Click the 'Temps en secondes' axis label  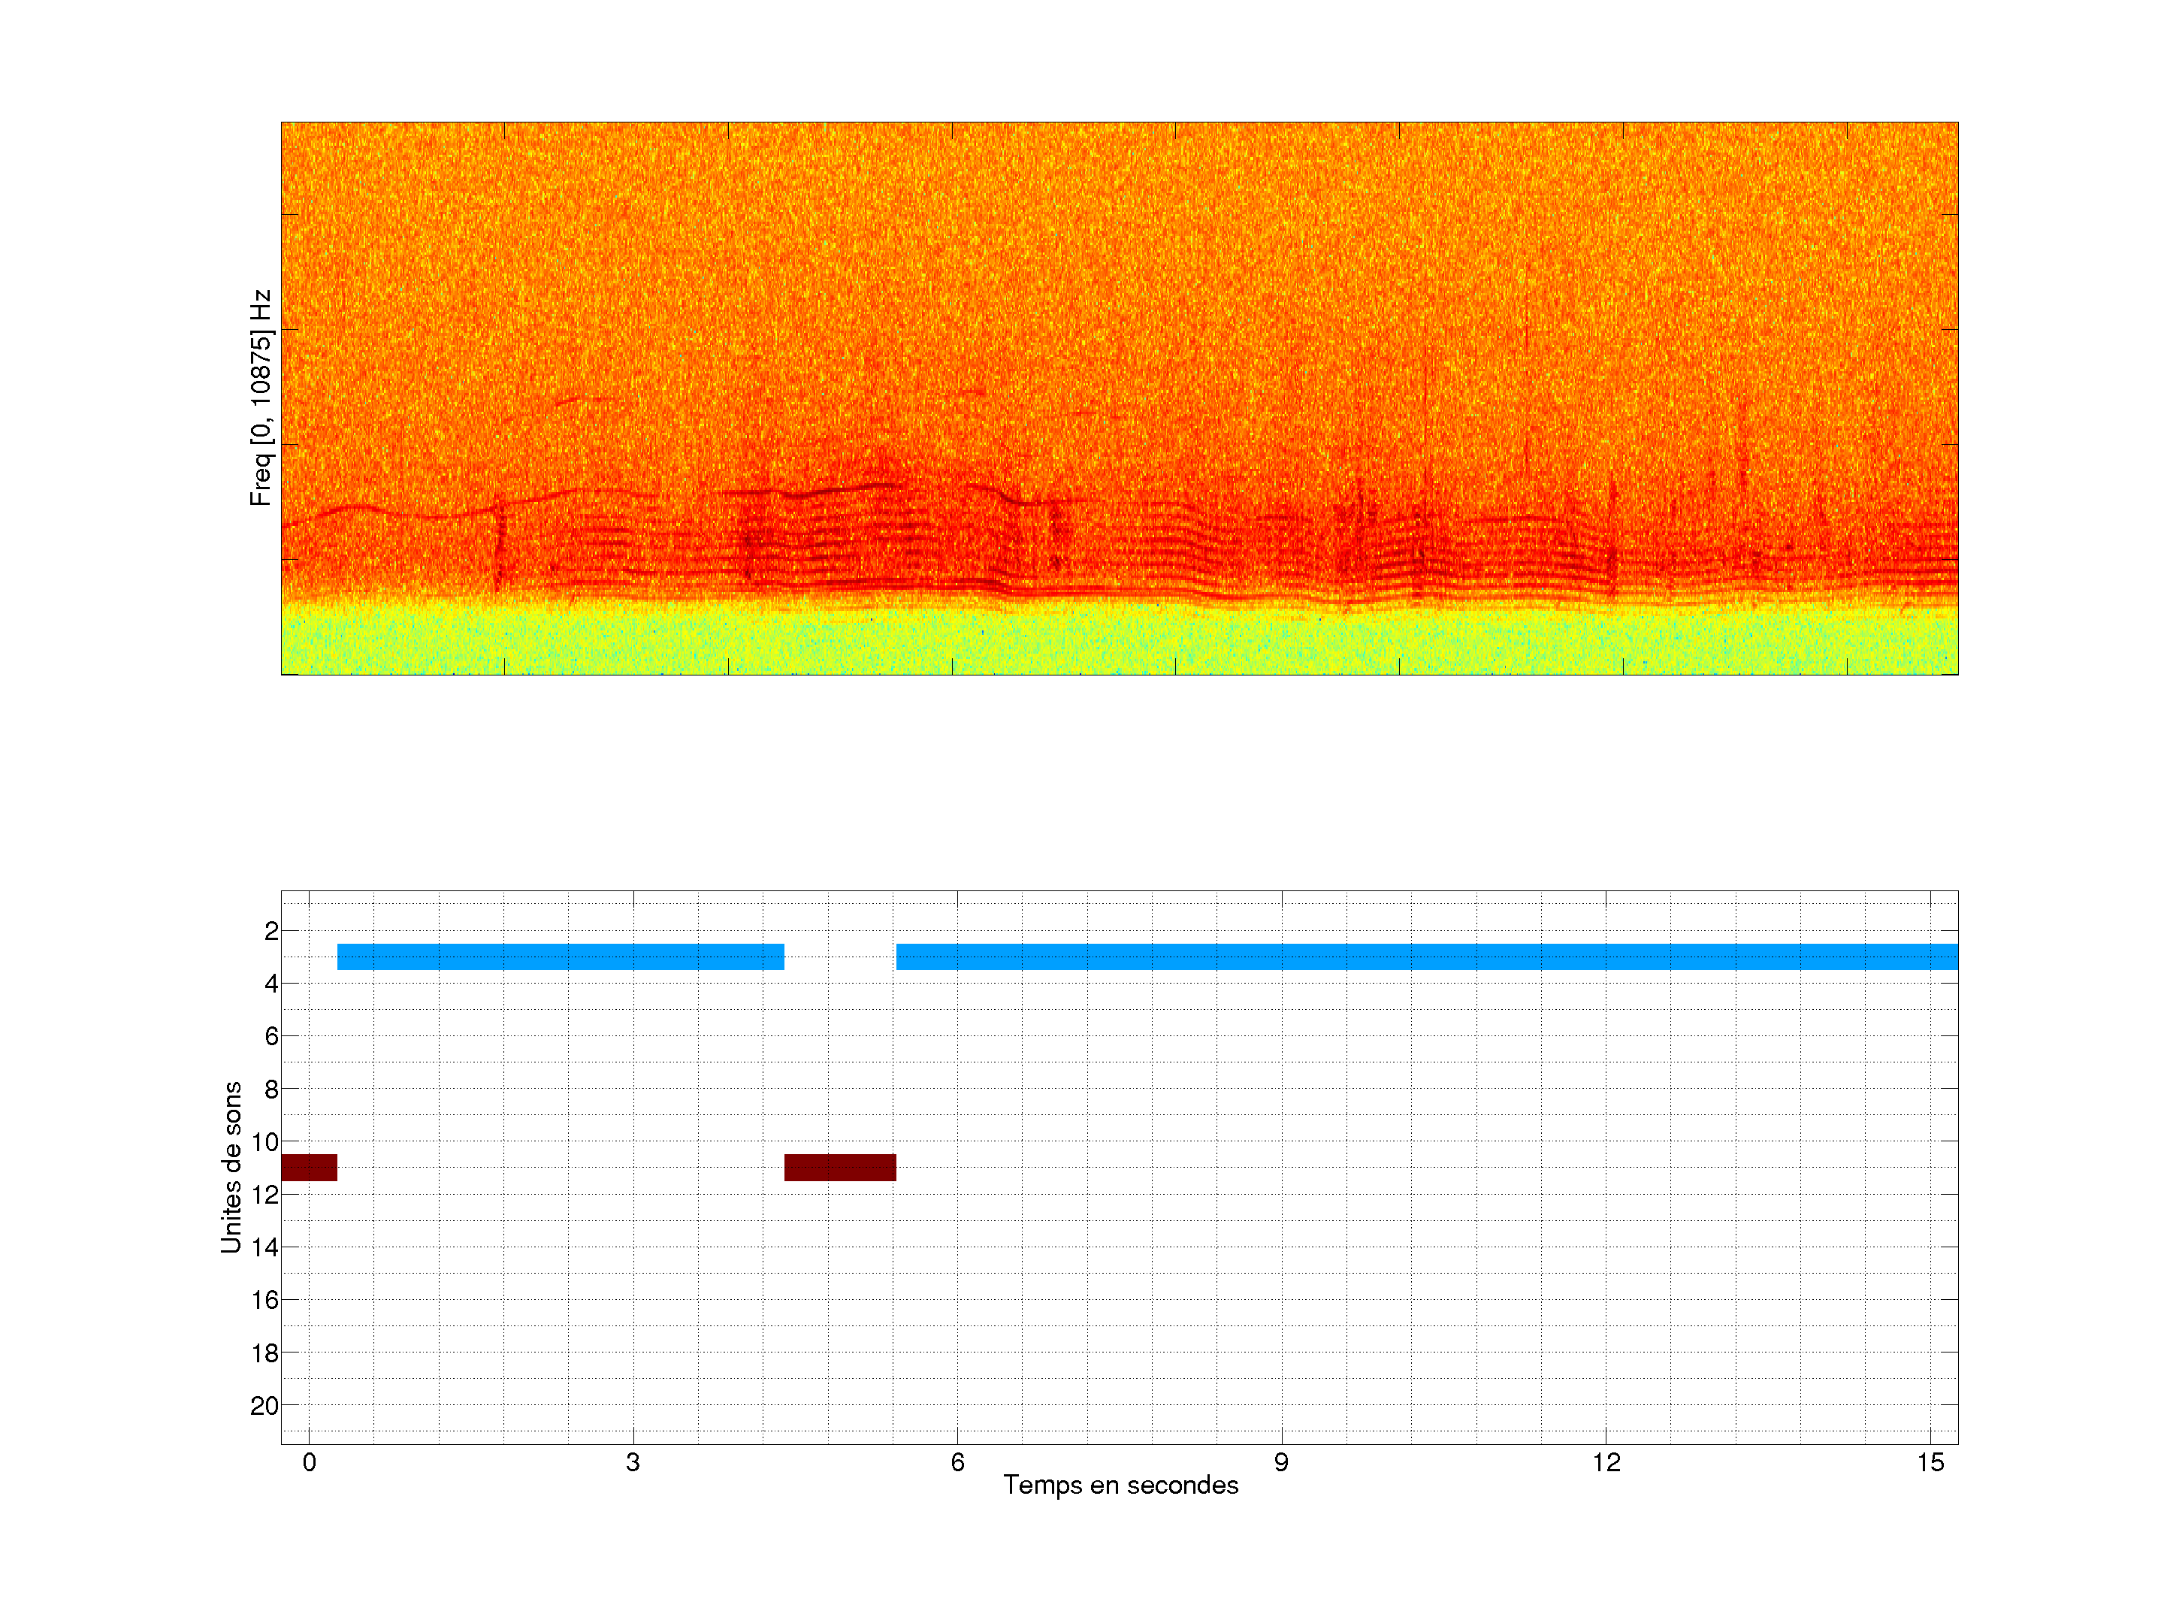[1120, 1485]
